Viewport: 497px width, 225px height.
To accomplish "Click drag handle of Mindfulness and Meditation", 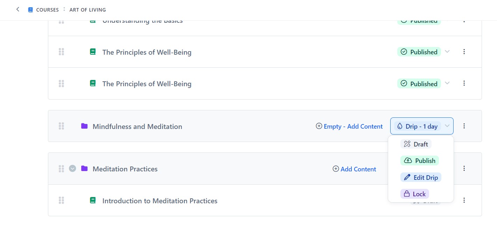I will [x=61, y=126].
